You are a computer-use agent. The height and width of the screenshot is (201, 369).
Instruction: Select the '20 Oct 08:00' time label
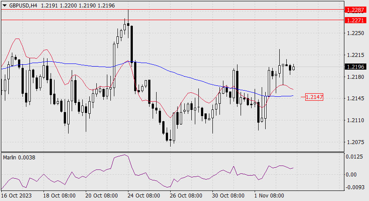click(x=102, y=196)
